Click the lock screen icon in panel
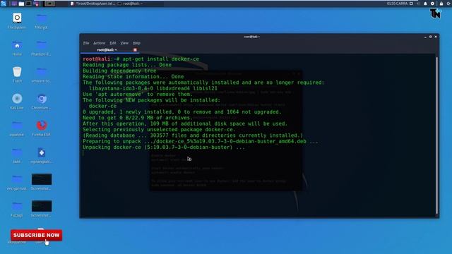This screenshot has height=254, width=452. pyautogui.click(x=441, y=4)
